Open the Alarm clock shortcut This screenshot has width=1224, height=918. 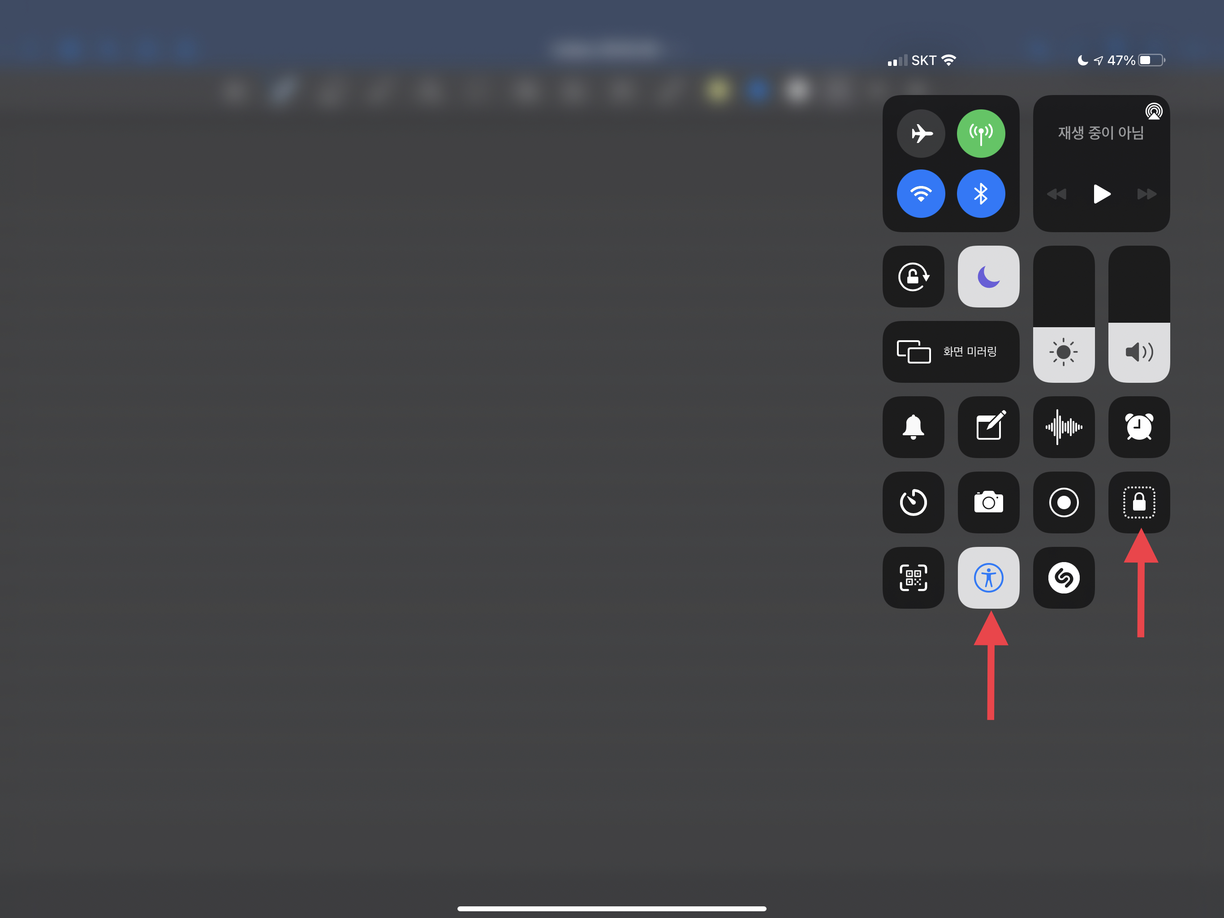tap(1139, 427)
